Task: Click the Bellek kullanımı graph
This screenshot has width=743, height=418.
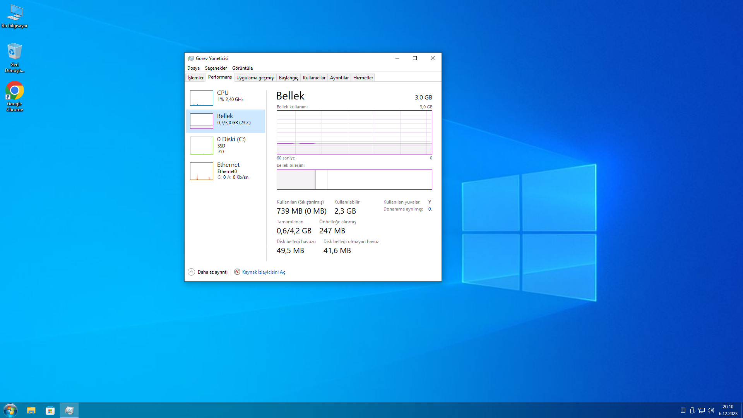Action: 354,132
